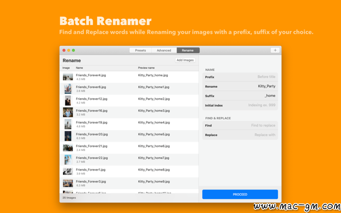The height and width of the screenshot is (213, 341).
Task: Edit the Suffix field containing _home
Action: pyautogui.click(x=240, y=96)
